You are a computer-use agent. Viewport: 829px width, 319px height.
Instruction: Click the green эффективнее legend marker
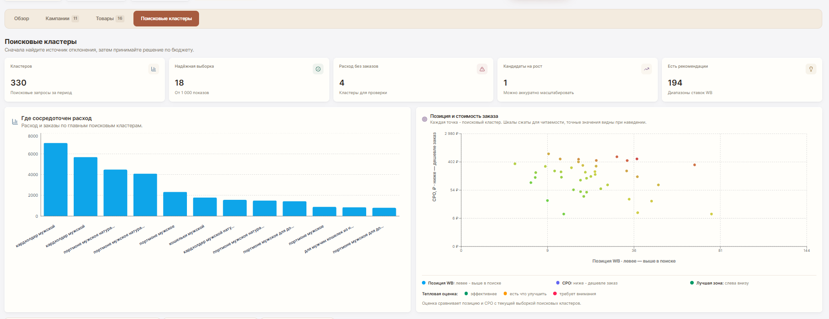pyautogui.click(x=466, y=294)
